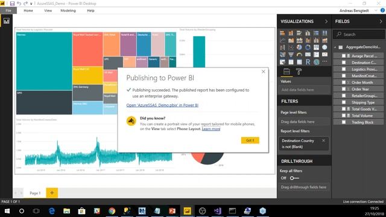The width and height of the screenshot is (386, 217).
Task: Add a new report page
Action: coord(52,193)
